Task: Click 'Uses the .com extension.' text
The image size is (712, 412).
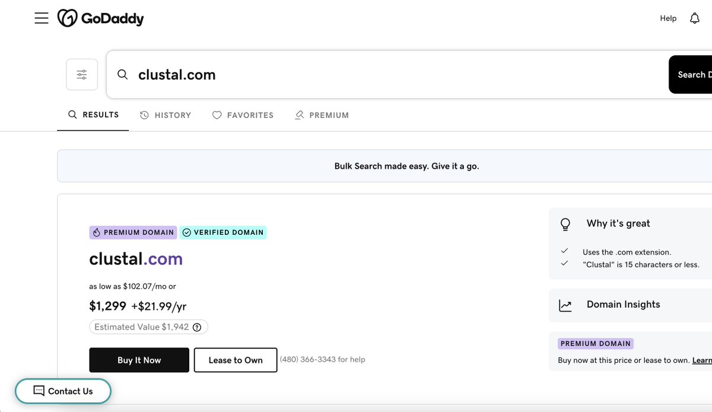Action: tap(627, 252)
